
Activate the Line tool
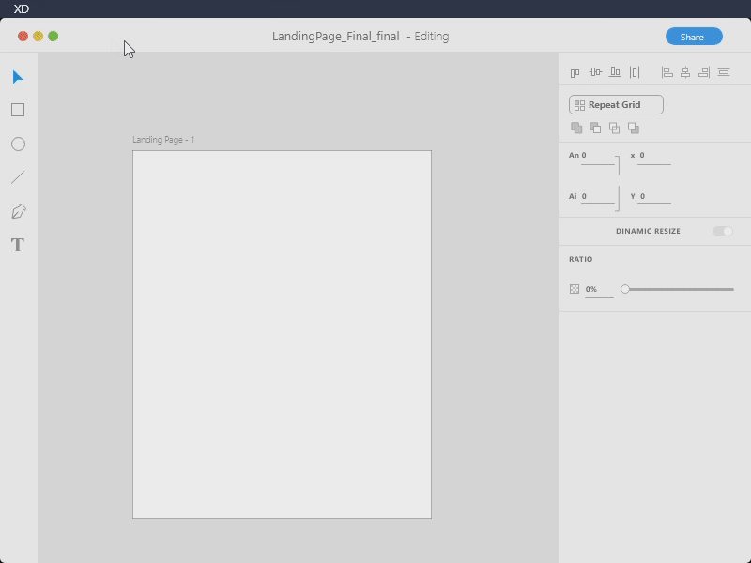pyautogui.click(x=17, y=176)
